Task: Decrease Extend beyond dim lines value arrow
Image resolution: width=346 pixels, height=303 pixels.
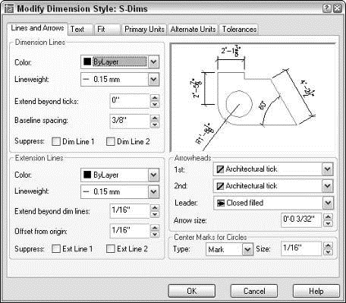Action: point(155,215)
